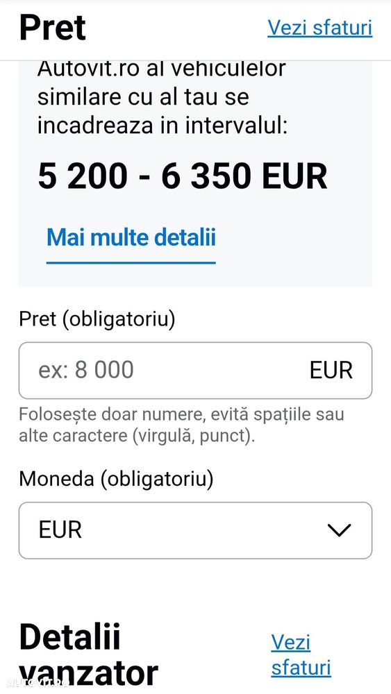Click the blue underline below Mai multe detalii
Viewport: 391px width, 694px height.
point(131,262)
